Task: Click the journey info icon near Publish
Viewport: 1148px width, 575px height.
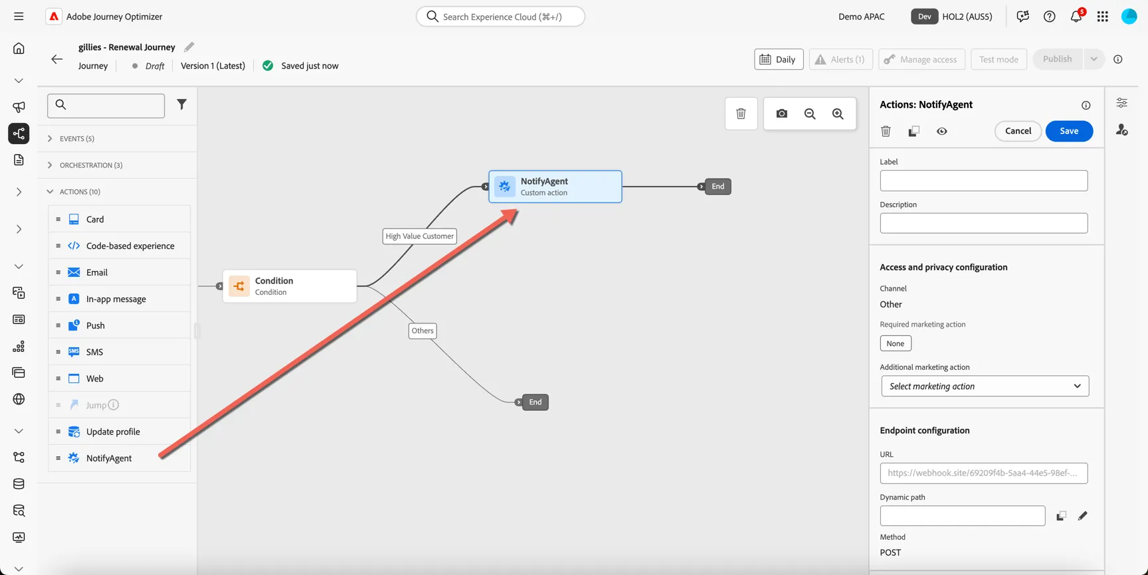Action: click(1118, 59)
